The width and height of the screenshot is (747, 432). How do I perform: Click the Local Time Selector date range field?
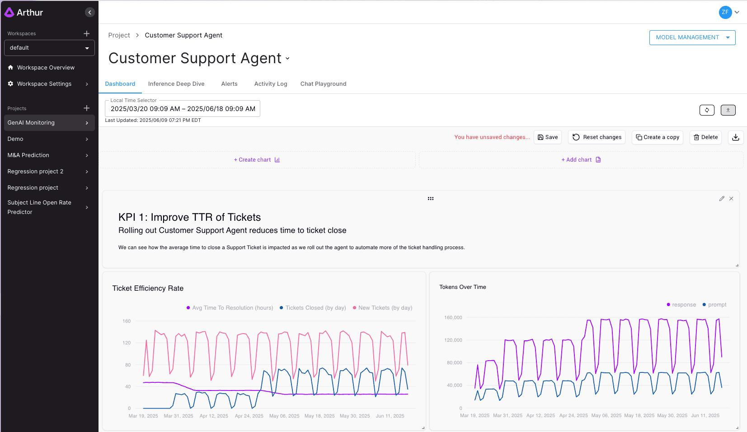182,108
